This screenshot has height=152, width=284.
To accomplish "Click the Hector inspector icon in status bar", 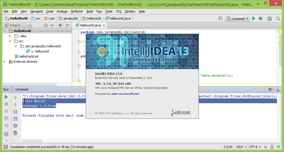I will (x=272, y=147).
